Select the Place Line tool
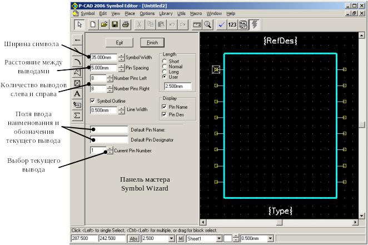 77,51
